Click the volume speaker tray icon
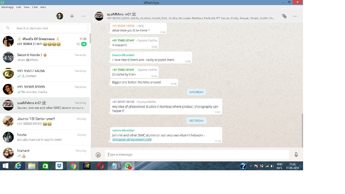345x194 pixels. [272, 166]
